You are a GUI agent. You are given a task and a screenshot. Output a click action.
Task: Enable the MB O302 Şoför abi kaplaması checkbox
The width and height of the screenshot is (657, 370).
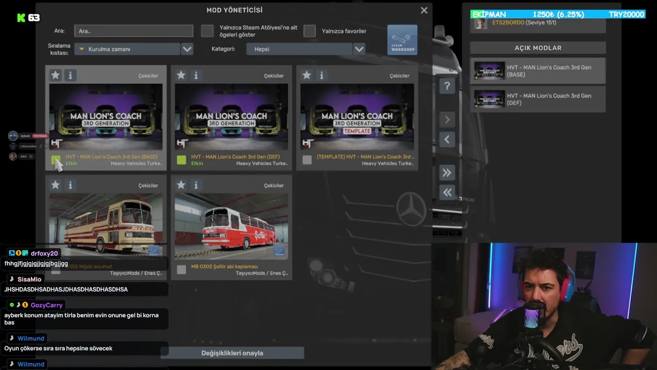[181, 270]
